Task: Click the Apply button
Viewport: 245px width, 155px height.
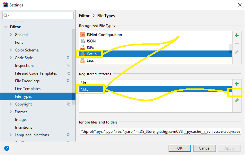Action: pyautogui.click(x=229, y=148)
